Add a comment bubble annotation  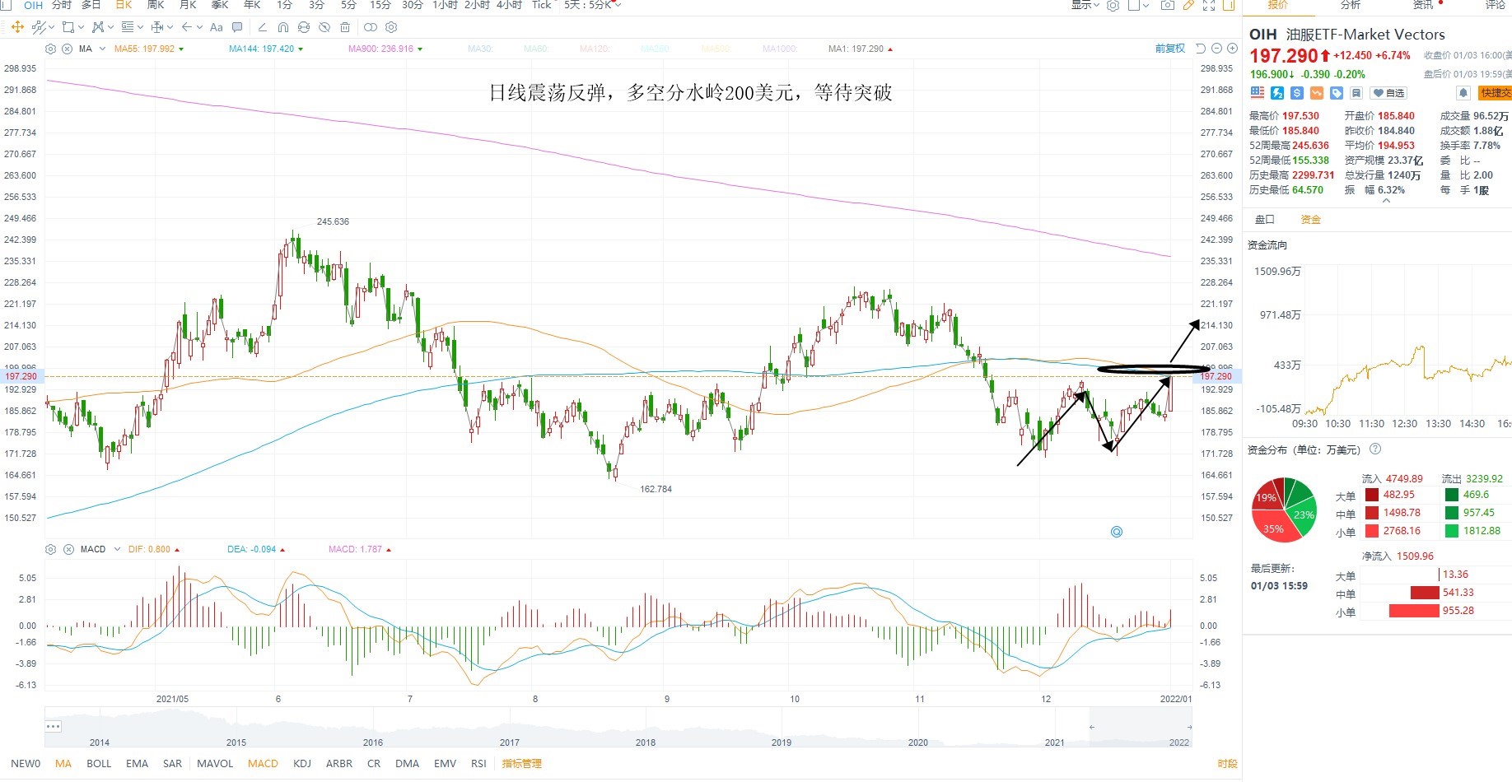click(x=237, y=27)
